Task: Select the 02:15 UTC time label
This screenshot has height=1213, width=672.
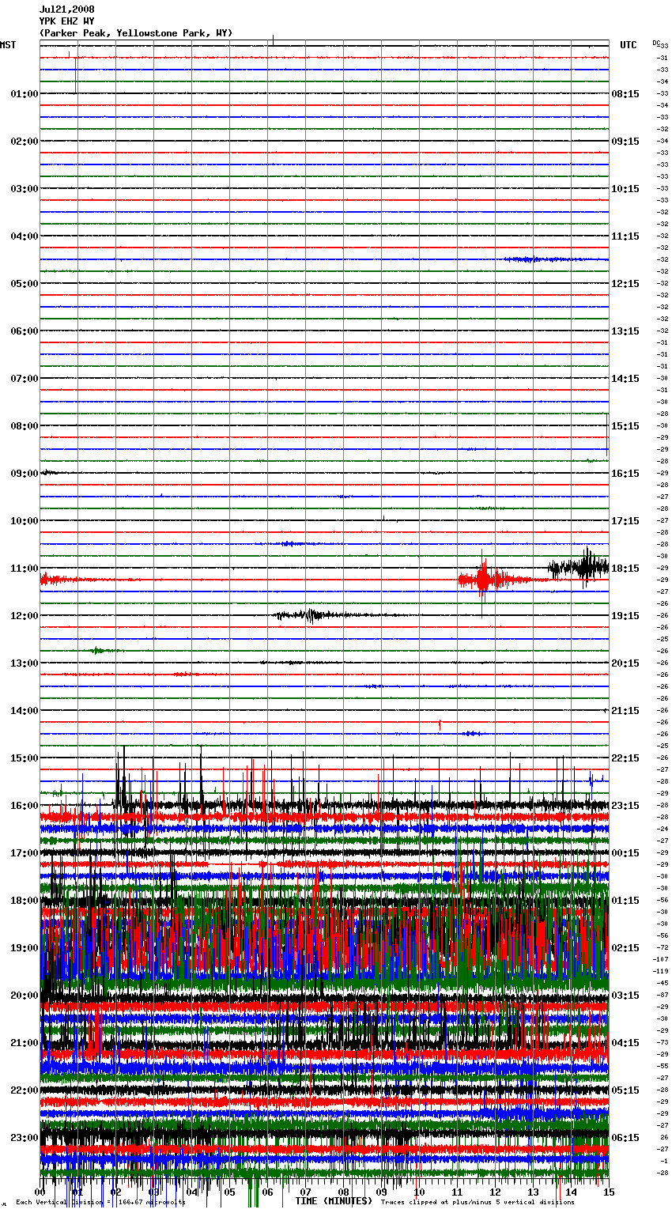Action: pyautogui.click(x=625, y=948)
